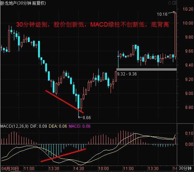Select the gray 9.32 - 9.36 gap bar

coord(146,70)
